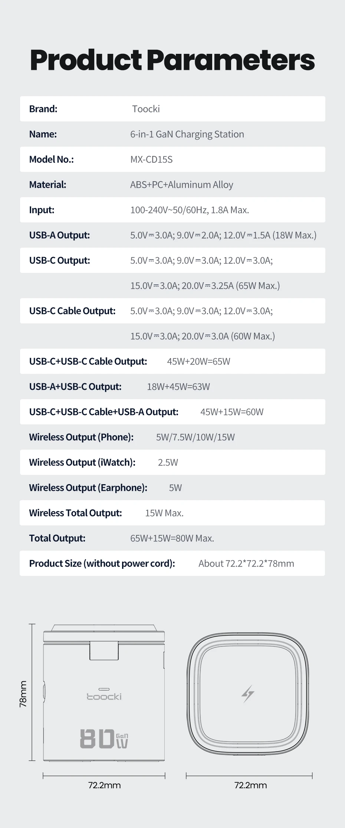Click the 78mm height dimension label
Viewport: 345px width, 828px height.
(x=23, y=694)
